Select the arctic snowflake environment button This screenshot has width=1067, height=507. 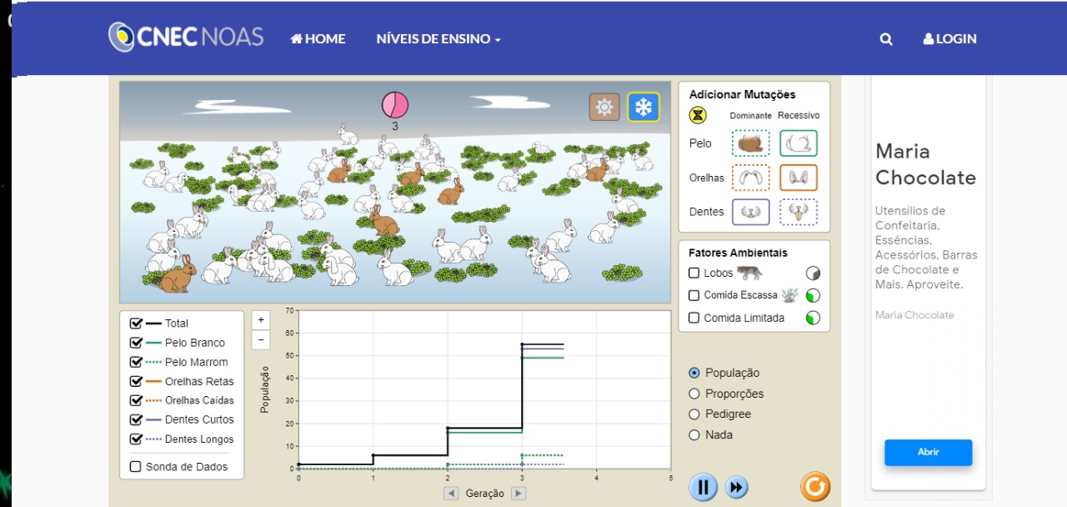(x=643, y=107)
